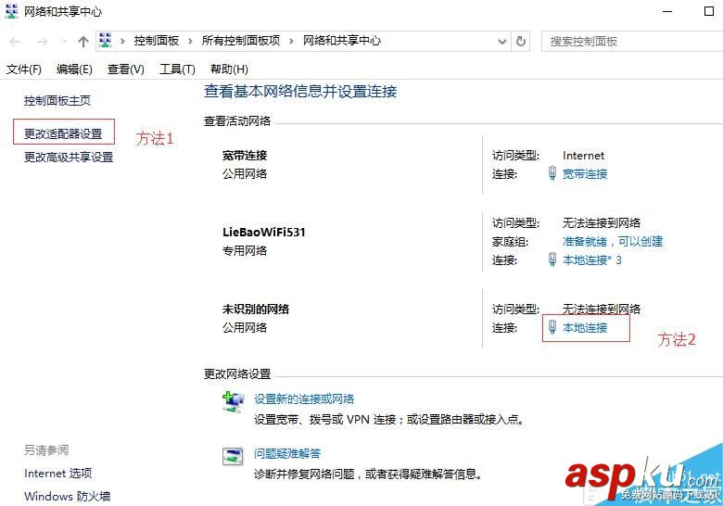Minimize the 网络和共享中心 window
This screenshot has width=723, height=506.
click(667, 11)
